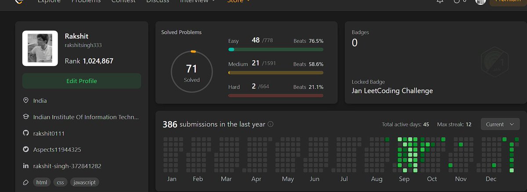Open rakshit0111 GitHub link

[x=49, y=133]
